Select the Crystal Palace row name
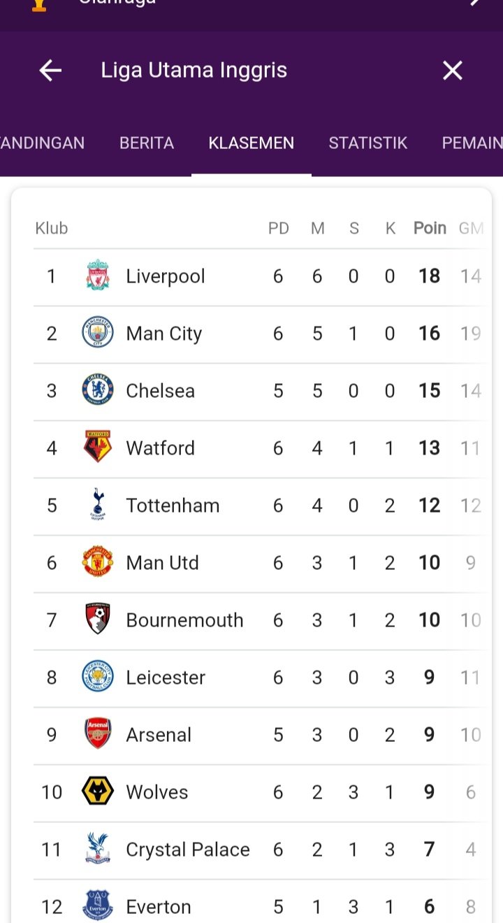 tap(188, 849)
